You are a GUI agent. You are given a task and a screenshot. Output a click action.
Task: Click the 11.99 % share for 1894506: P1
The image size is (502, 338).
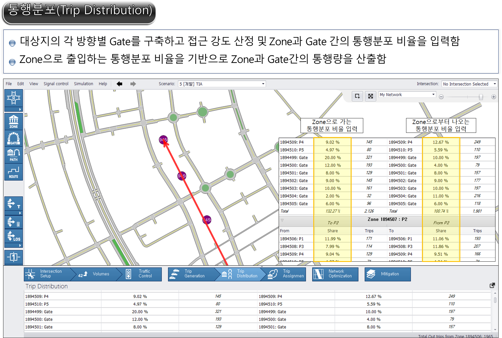pyautogui.click(x=333, y=239)
